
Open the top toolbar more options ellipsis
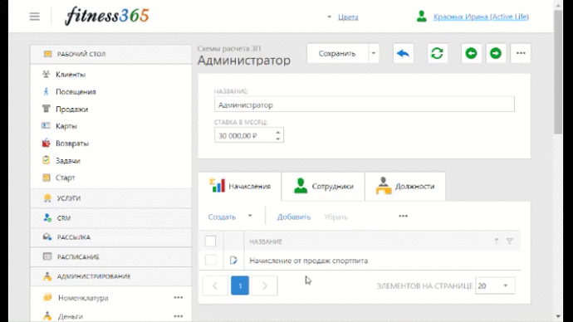coord(521,54)
